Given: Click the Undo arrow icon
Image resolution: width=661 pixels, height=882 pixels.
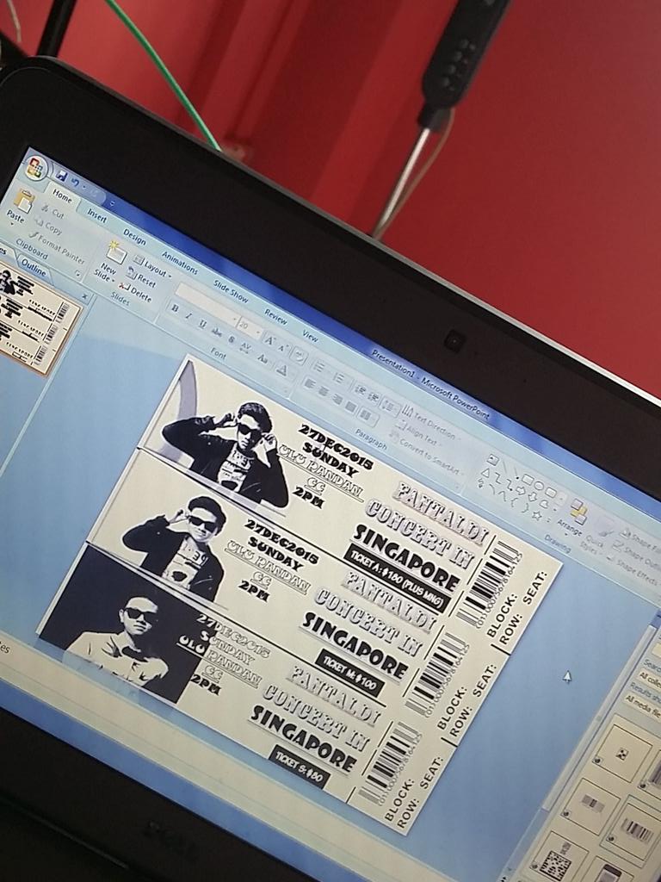Looking at the screenshot, I should point(76,183).
